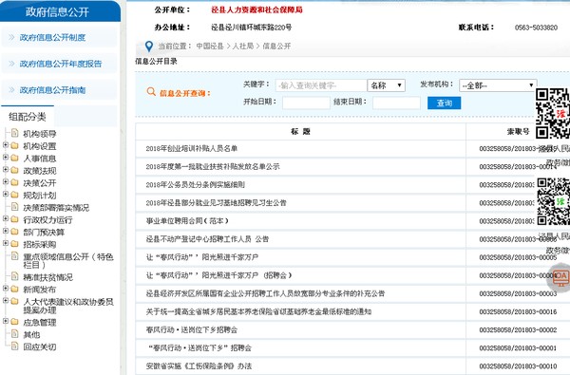Click the blue 查询 button
The image size is (570, 375).
click(444, 103)
